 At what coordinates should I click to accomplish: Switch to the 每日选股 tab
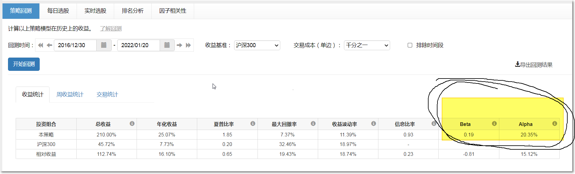coord(58,11)
